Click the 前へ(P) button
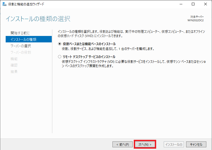 [123, 144]
